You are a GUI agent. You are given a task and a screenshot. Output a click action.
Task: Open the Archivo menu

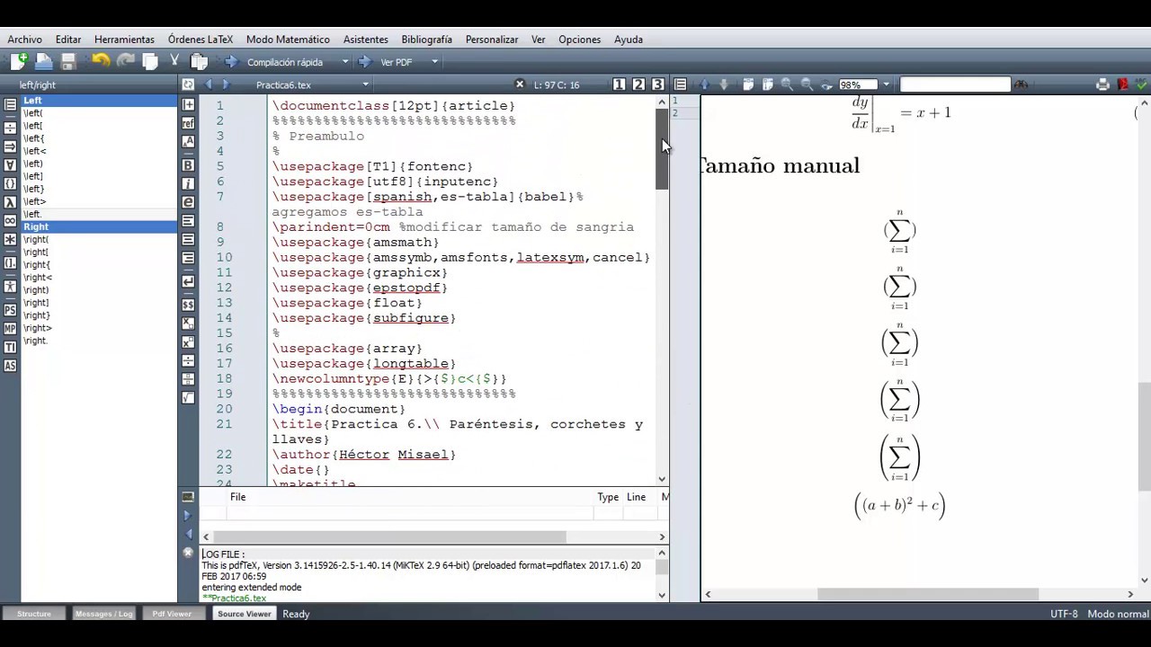coord(24,40)
